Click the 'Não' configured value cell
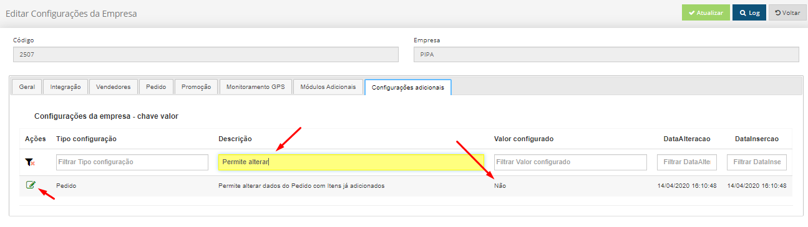 point(500,186)
